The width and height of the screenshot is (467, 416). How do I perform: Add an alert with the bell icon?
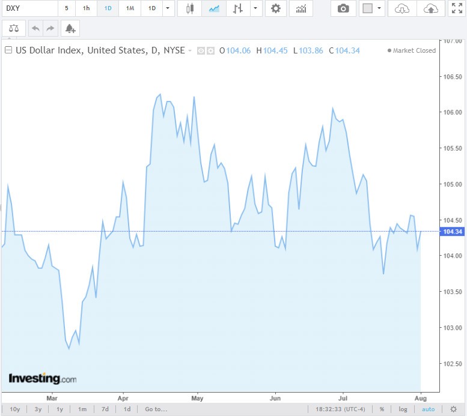click(x=70, y=28)
